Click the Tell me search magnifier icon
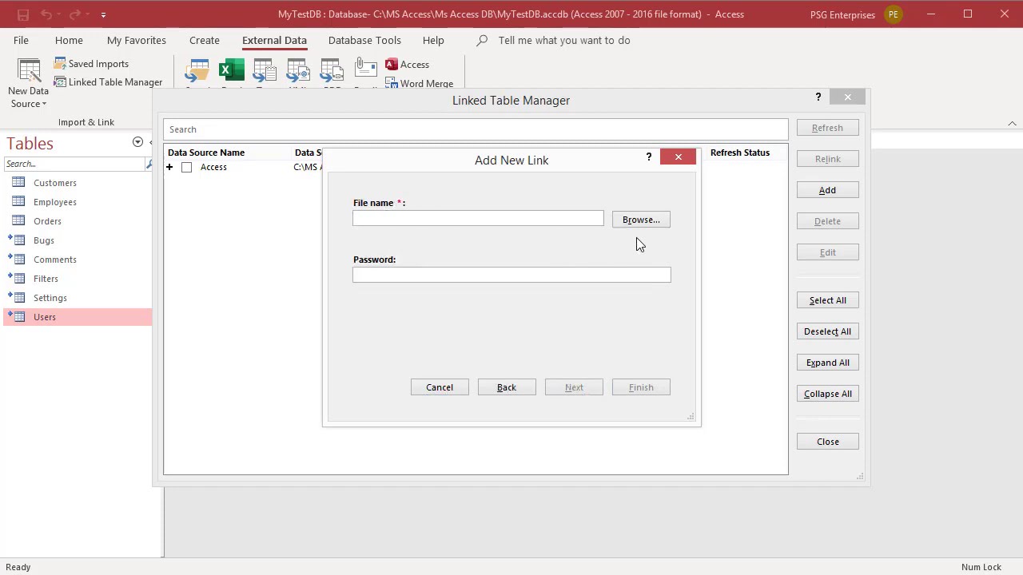The height and width of the screenshot is (575, 1023). tap(482, 40)
